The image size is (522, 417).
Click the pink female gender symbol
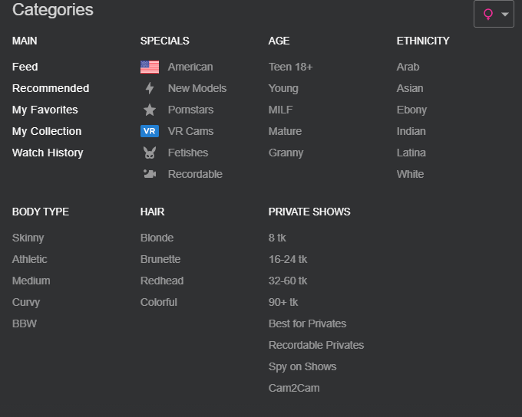point(488,15)
